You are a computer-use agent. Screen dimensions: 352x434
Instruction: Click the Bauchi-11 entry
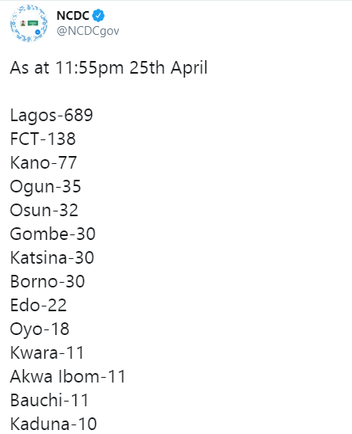click(49, 401)
